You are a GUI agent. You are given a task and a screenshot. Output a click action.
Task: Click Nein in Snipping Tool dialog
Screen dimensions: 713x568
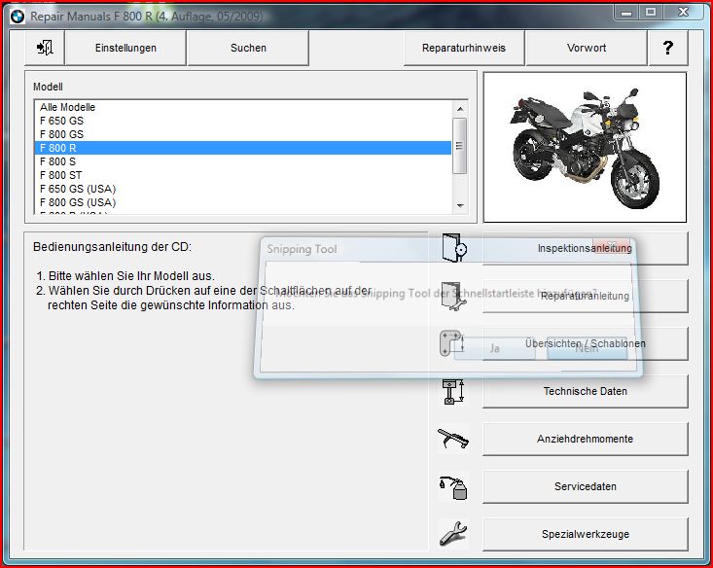pyautogui.click(x=588, y=348)
